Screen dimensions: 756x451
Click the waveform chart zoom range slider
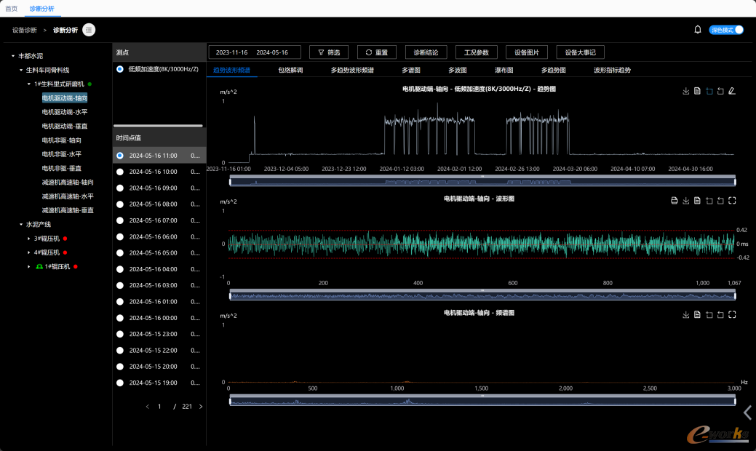click(482, 295)
